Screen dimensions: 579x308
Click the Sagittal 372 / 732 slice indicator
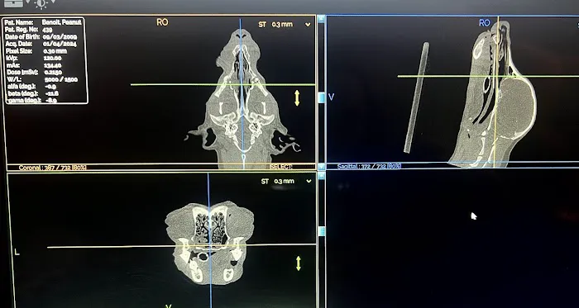pos(369,167)
